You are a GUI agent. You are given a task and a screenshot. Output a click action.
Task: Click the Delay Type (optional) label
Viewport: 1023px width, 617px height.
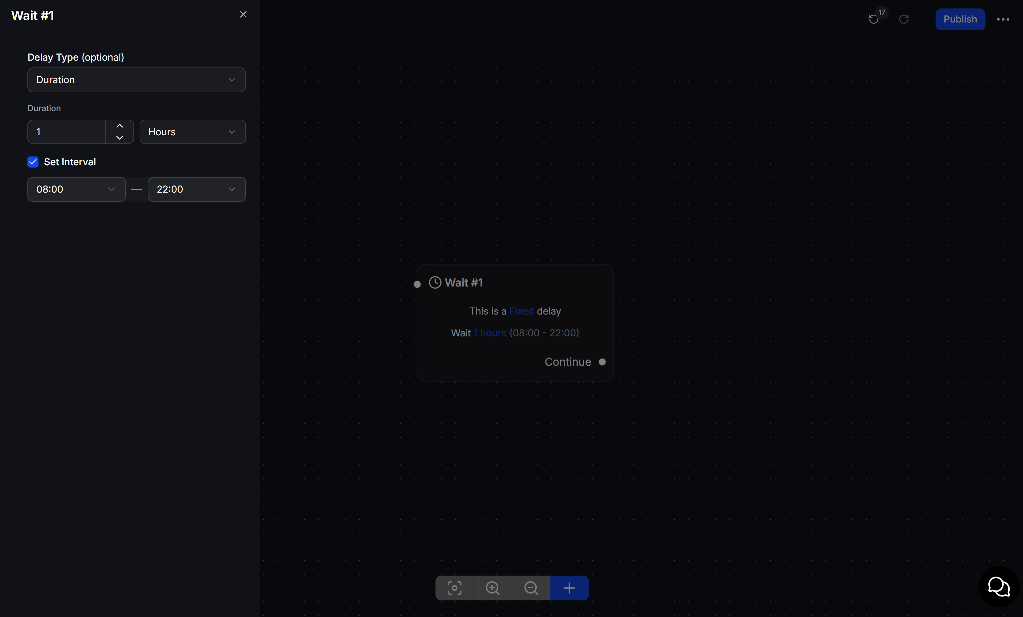tap(76, 57)
